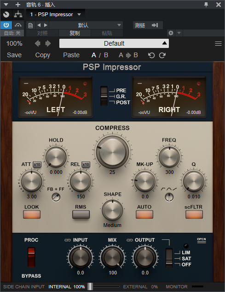Click Save in the preset bar
The image size is (225, 292).
coord(14,55)
